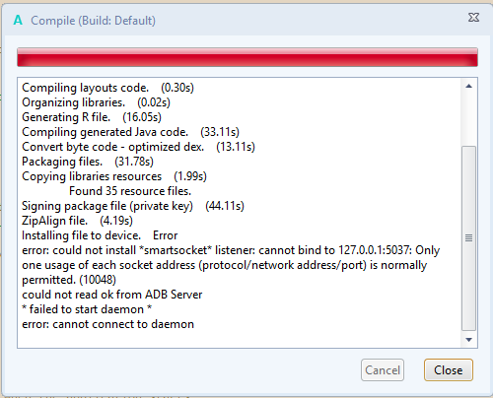
Task: Click the Cancel button
Action: [383, 370]
